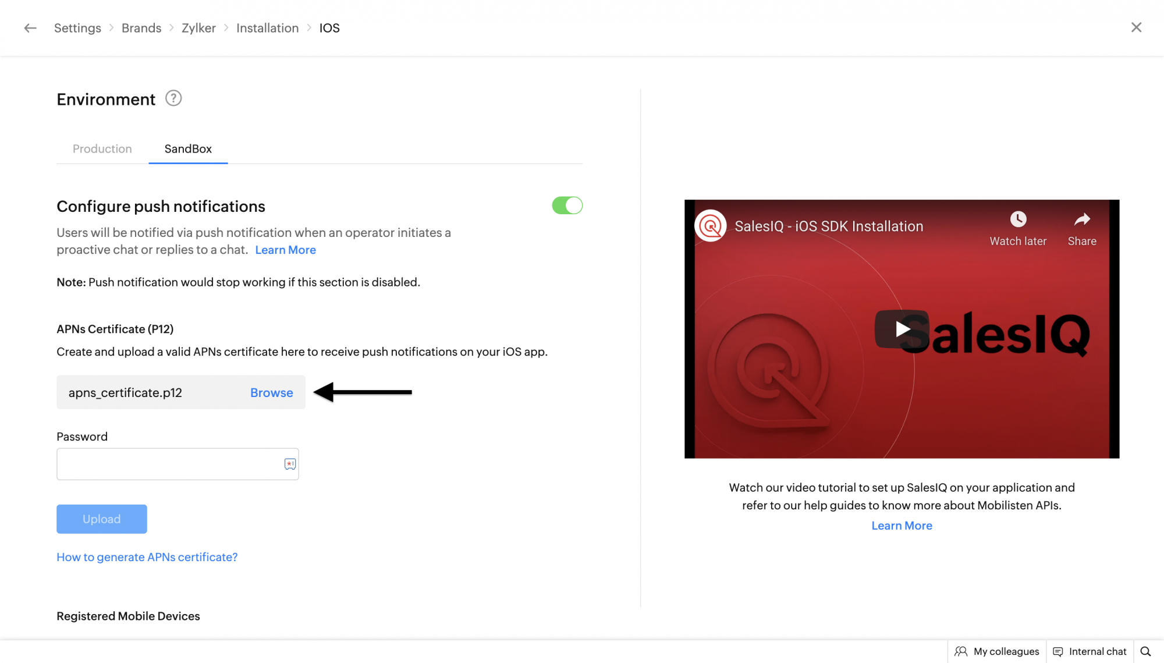Screen dimensions: 1164x663
Task: Select the SandBox tab
Action: click(188, 149)
